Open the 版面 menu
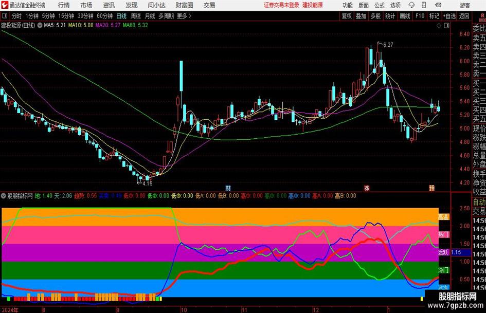 click(363, 5)
